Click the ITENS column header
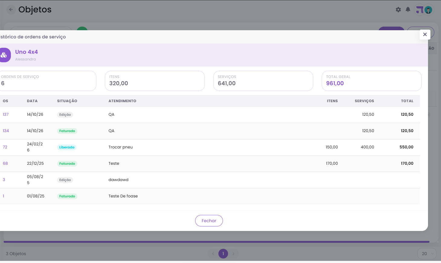This screenshot has width=441, height=263. point(332,101)
